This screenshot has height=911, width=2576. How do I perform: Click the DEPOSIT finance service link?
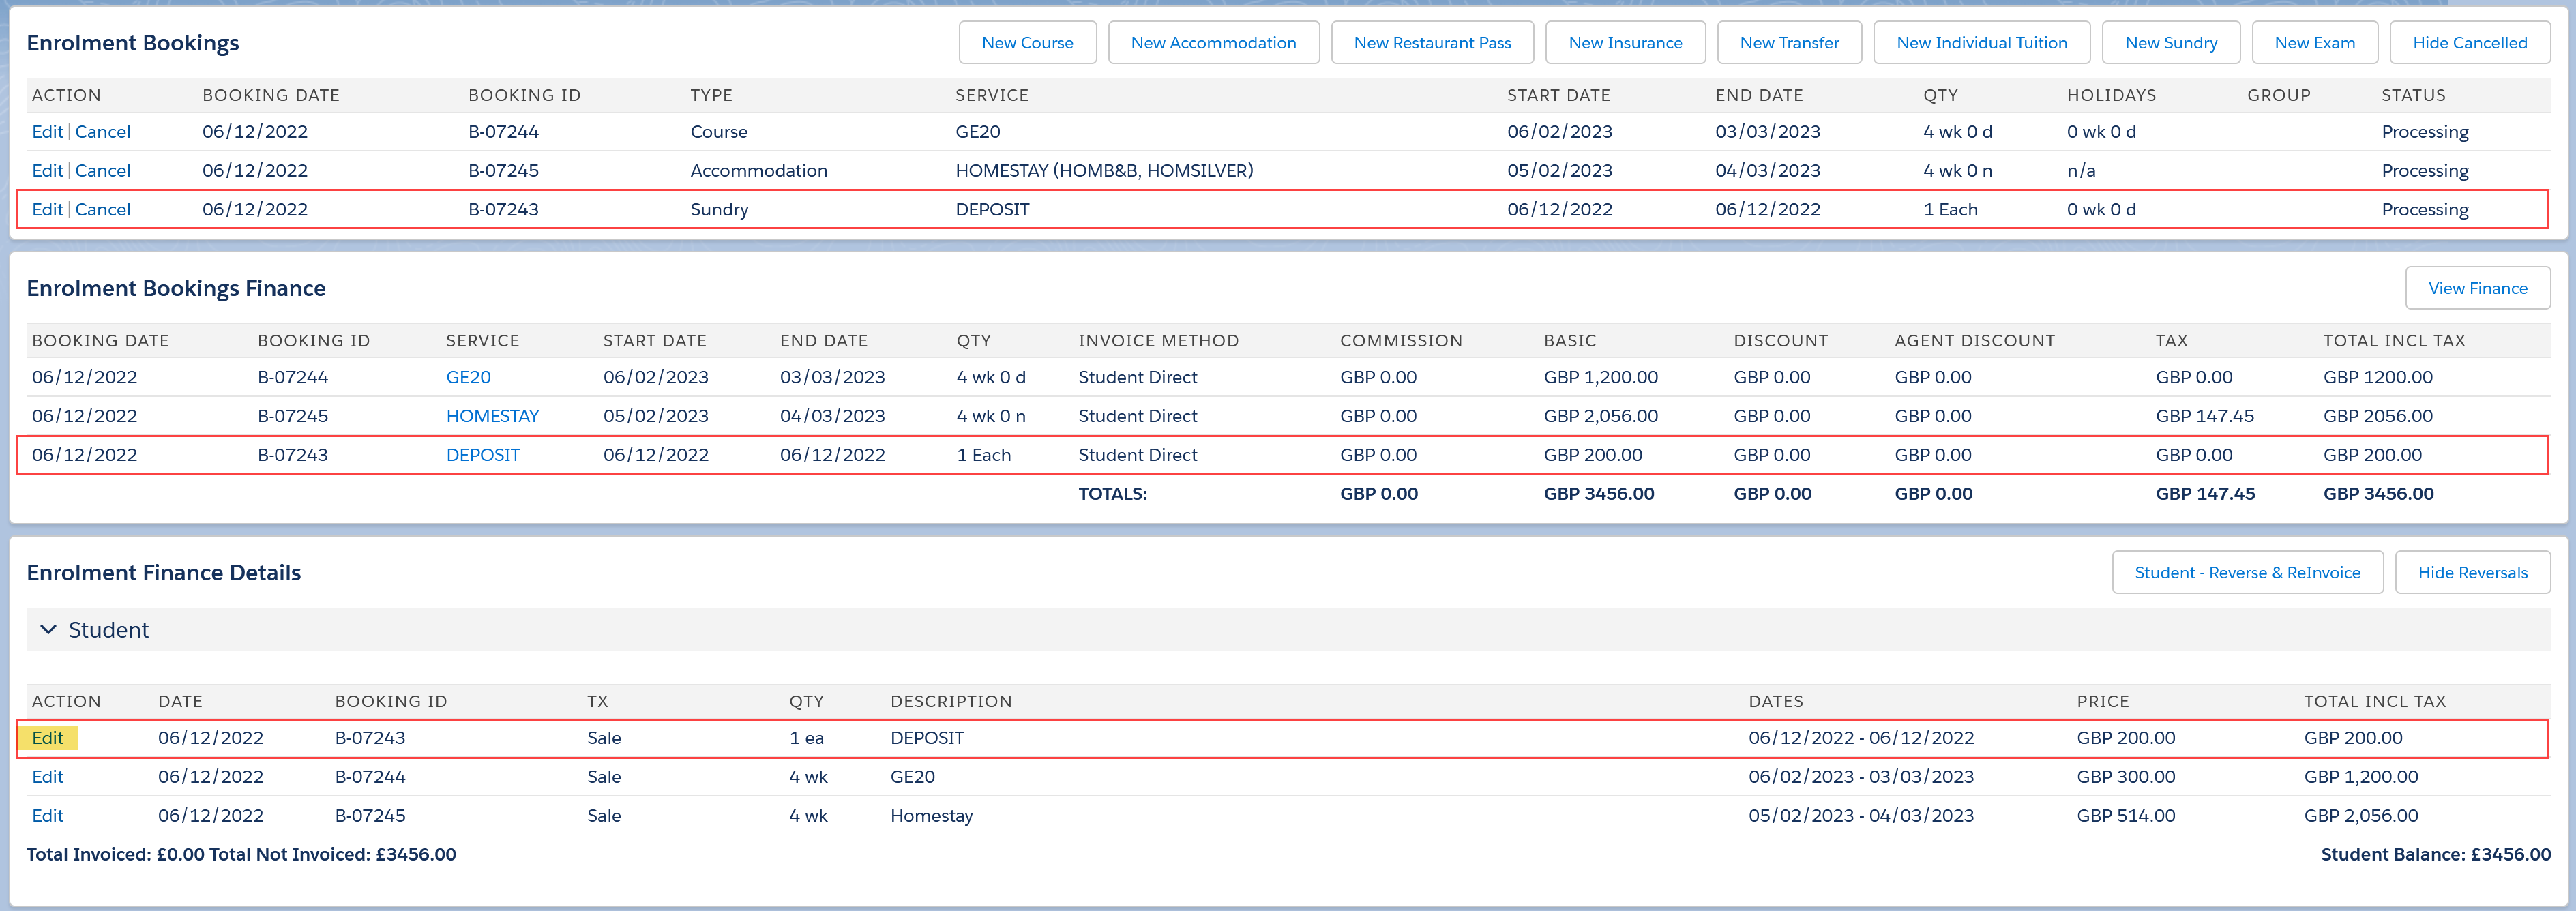pyautogui.click(x=483, y=456)
